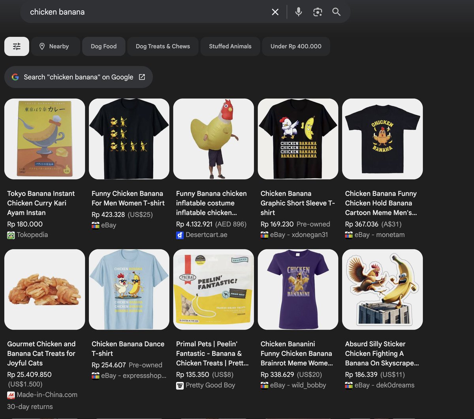Open image search with the camera lens icon

(318, 12)
